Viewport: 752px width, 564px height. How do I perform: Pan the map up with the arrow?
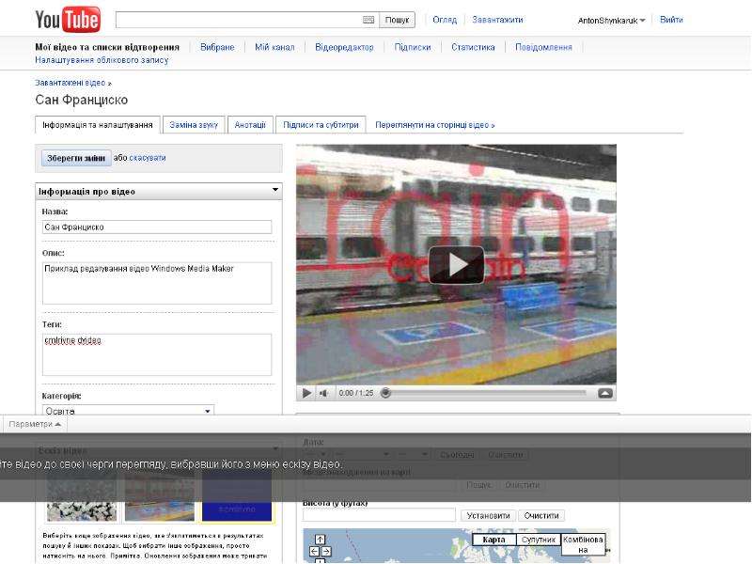320,540
